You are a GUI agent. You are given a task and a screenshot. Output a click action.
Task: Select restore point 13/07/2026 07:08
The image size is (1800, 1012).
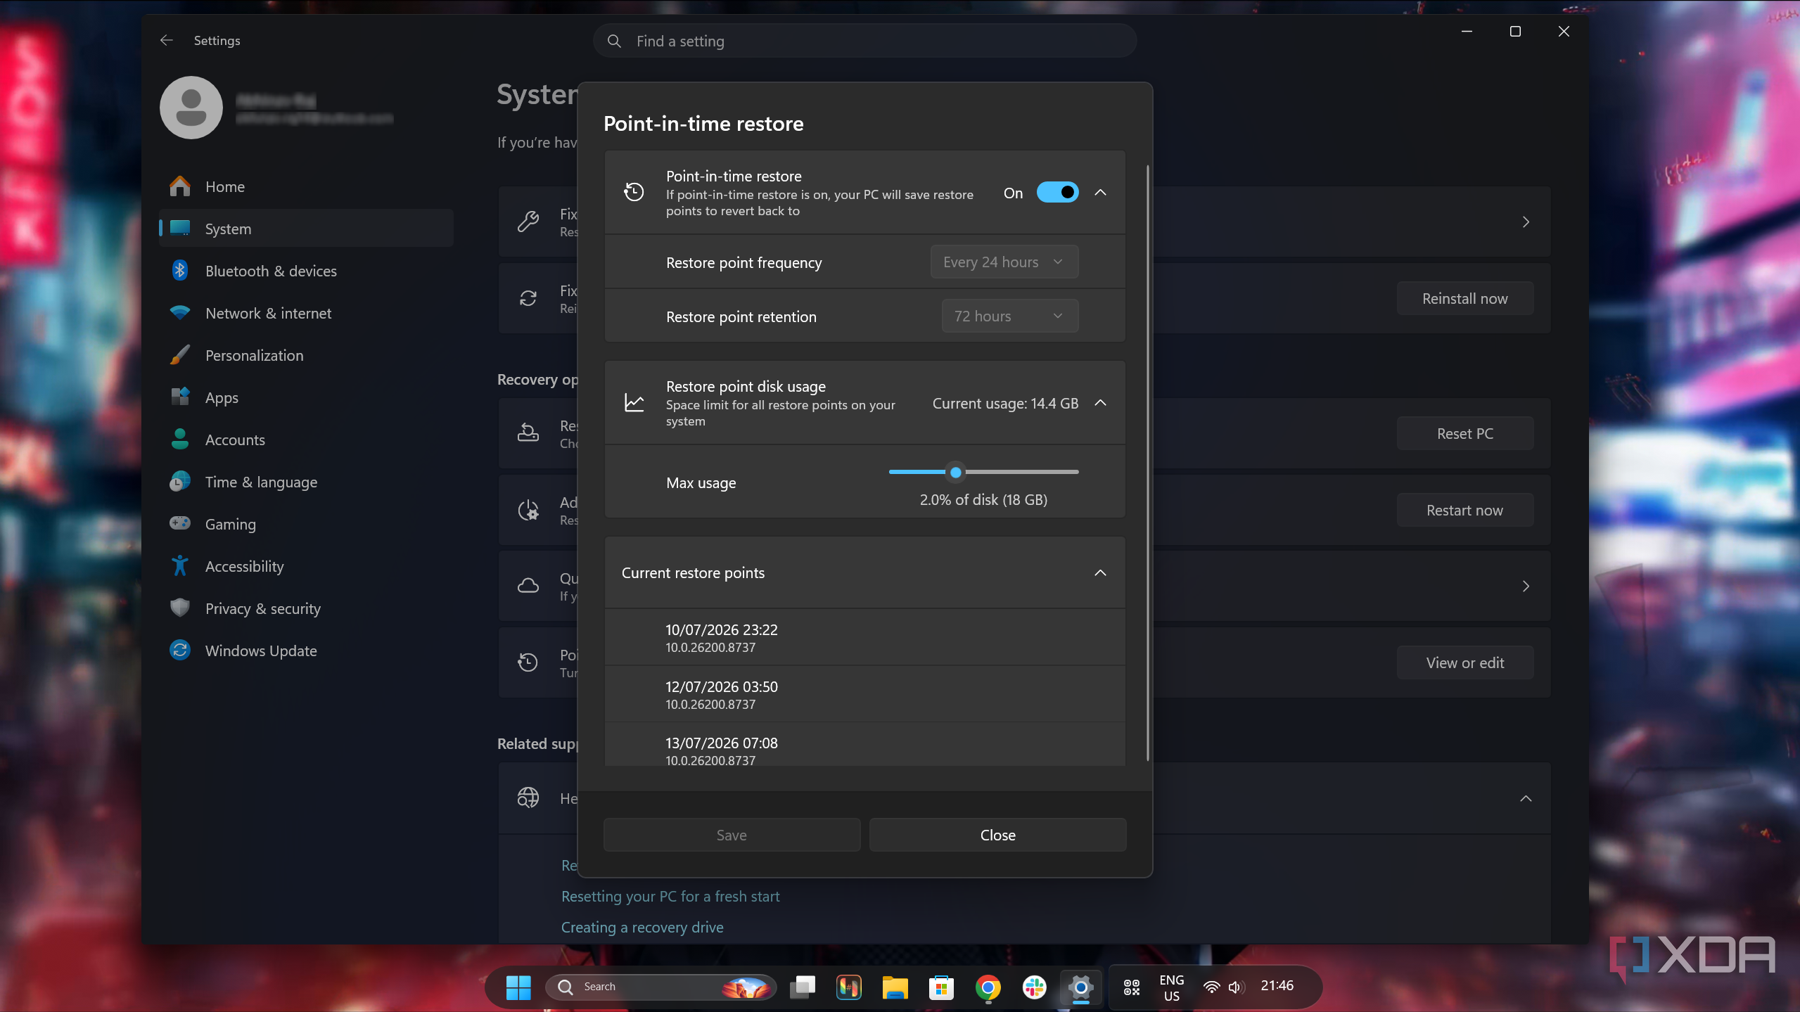click(x=864, y=745)
